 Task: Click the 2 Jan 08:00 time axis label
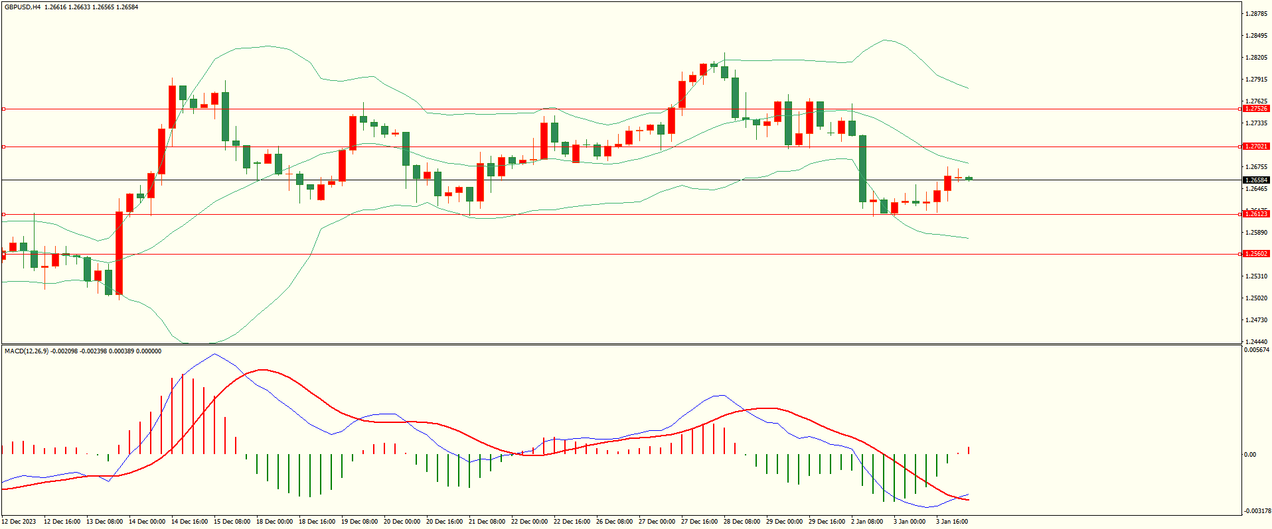click(866, 522)
